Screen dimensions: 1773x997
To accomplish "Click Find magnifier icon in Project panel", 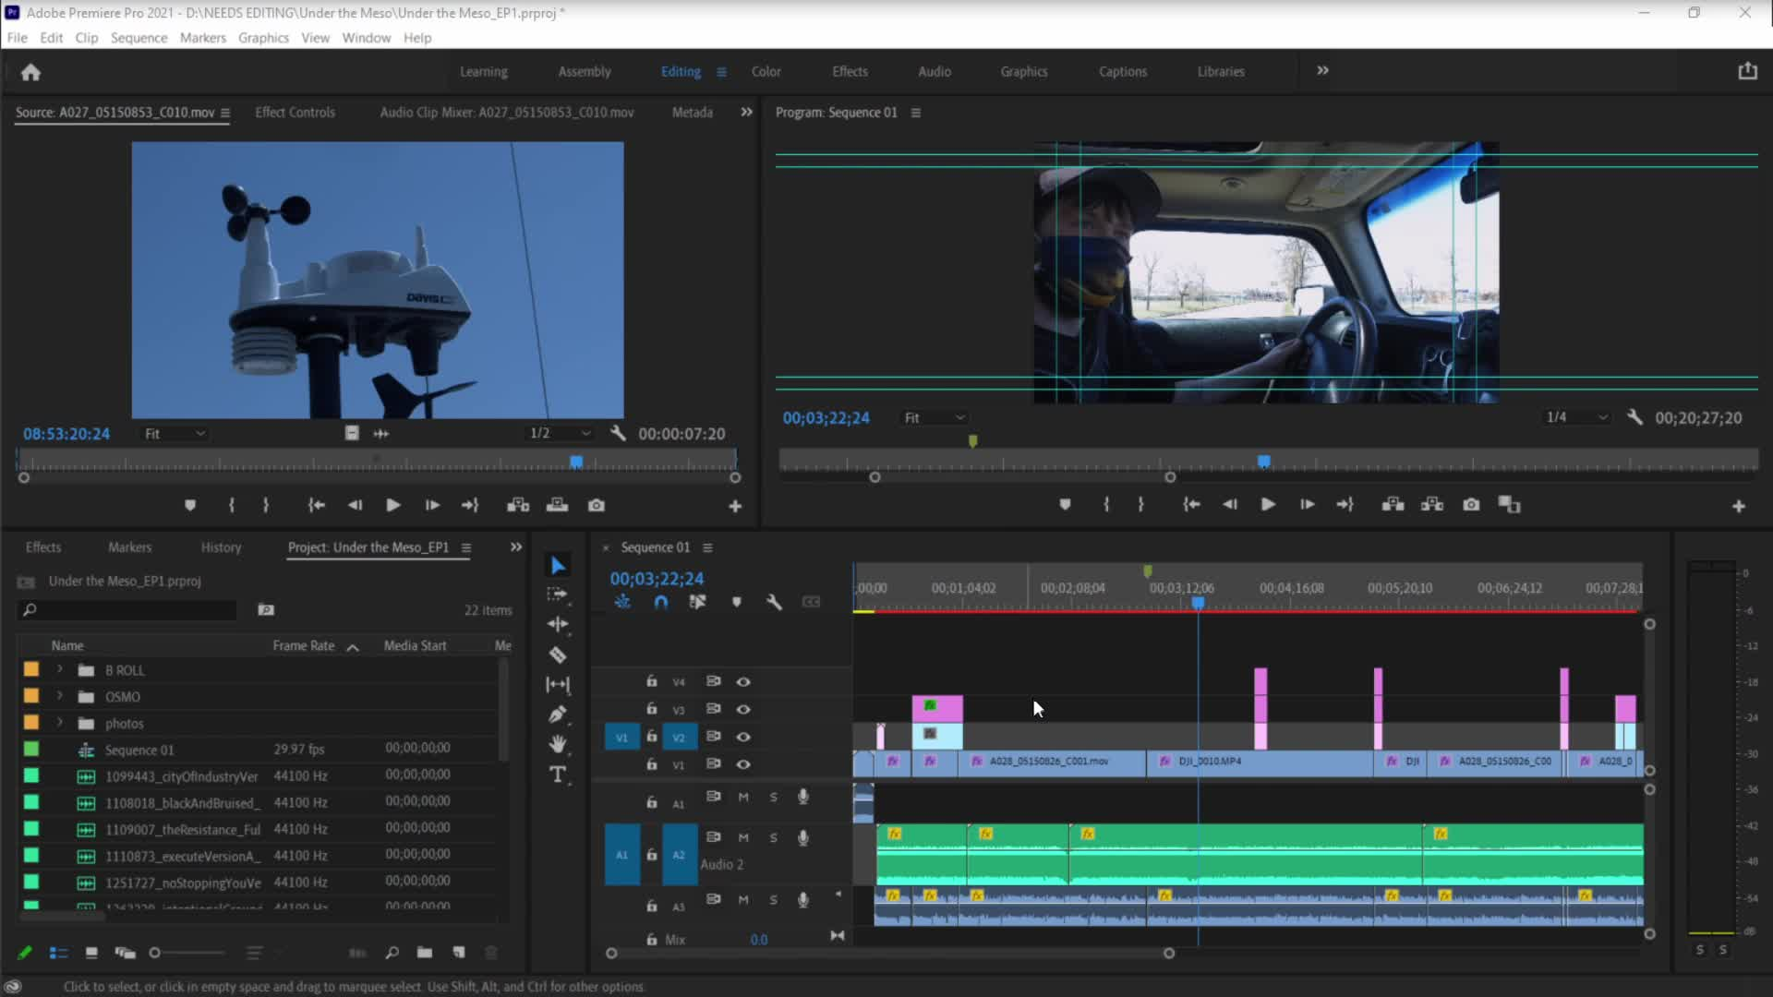I will click(x=392, y=953).
